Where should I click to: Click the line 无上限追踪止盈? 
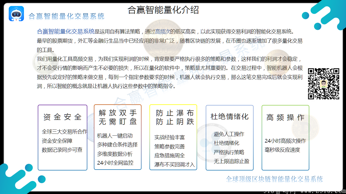click(231, 161)
